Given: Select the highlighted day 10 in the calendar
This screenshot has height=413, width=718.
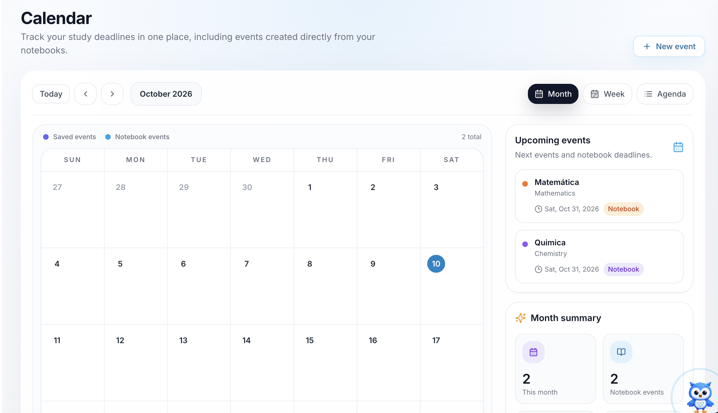Looking at the screenshot, I should pos(436,264).
